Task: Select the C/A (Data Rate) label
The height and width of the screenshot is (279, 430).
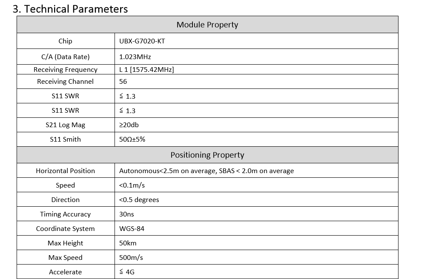Action: click(x=66, y=57)
